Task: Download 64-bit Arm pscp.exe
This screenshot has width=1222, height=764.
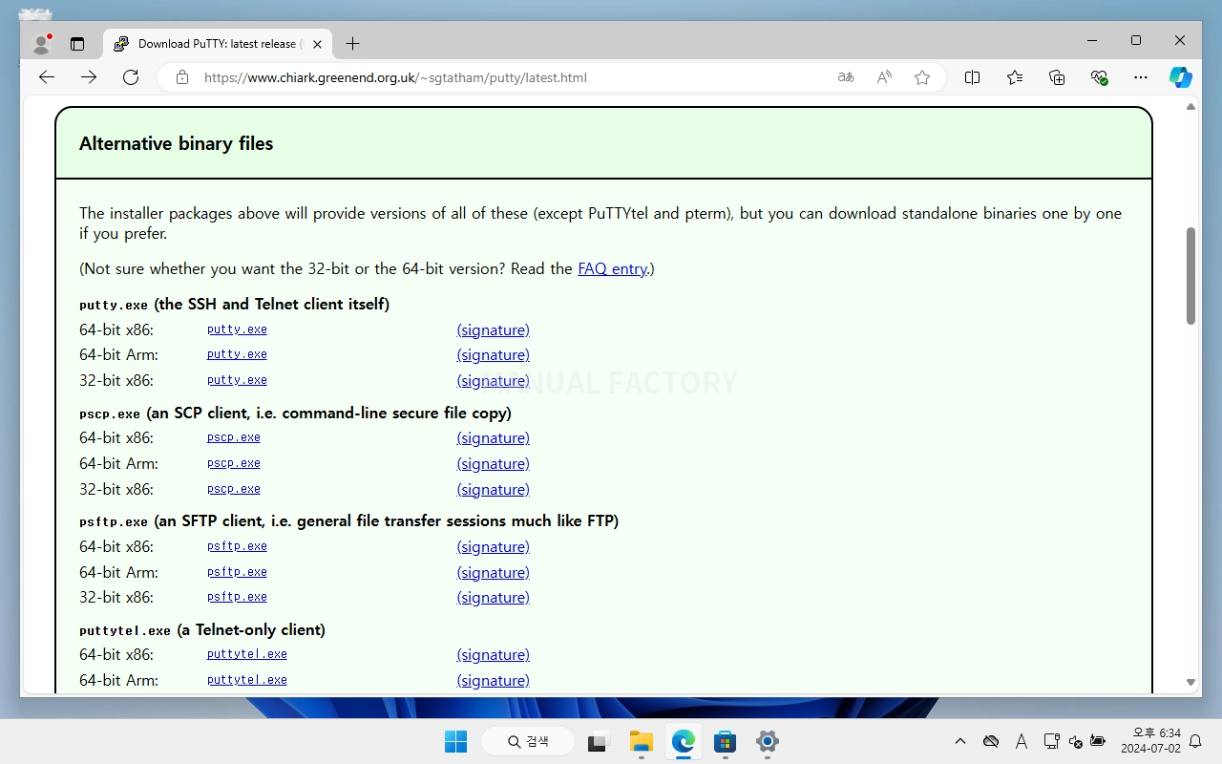Action: tap(234, 463)
